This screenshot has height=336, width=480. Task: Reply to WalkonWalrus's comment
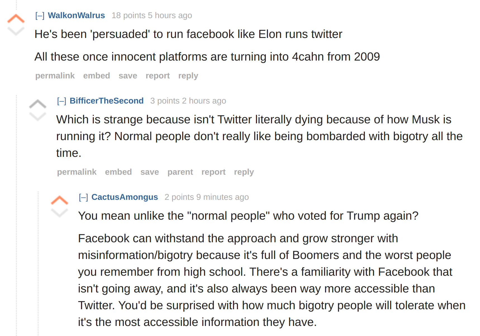(x=188, y=76)
